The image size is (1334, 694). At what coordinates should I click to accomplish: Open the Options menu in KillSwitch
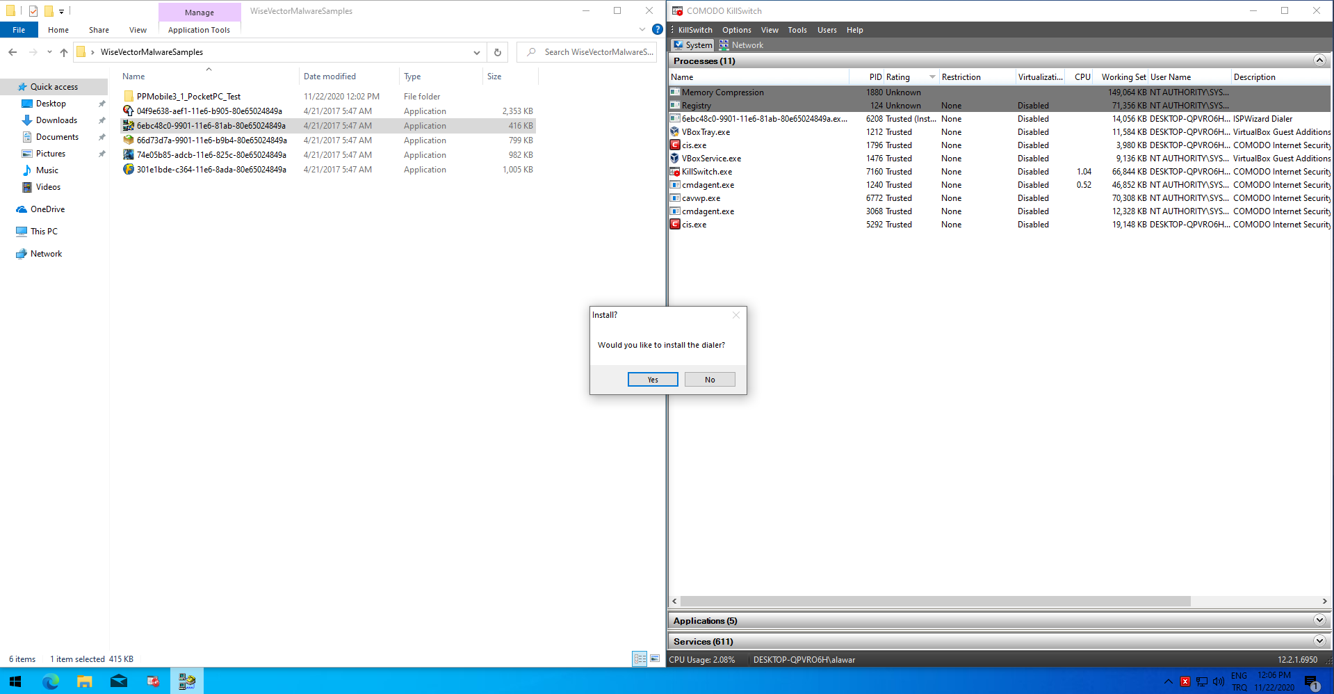737,30
